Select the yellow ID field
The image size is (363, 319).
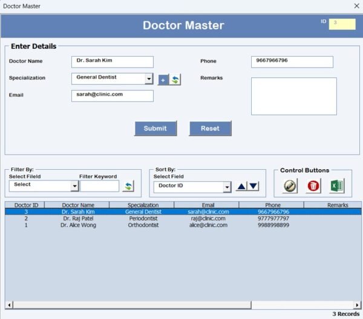(342, 24)
